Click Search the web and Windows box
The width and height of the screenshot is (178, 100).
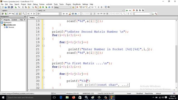[28, 97]
